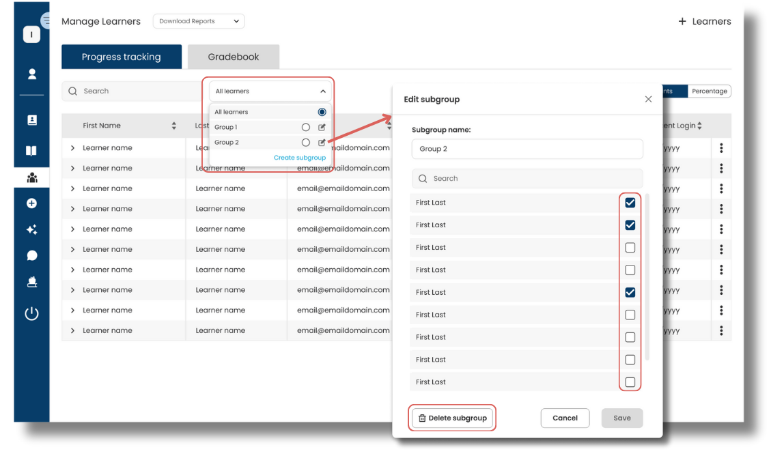Focus the Subgroup name field containing Group 2

click(x=527, y=149)
